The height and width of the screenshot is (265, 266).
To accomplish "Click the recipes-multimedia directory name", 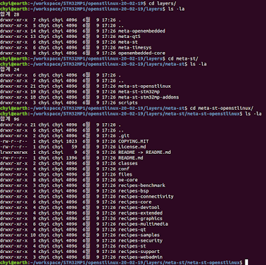I will click(143, 224).
